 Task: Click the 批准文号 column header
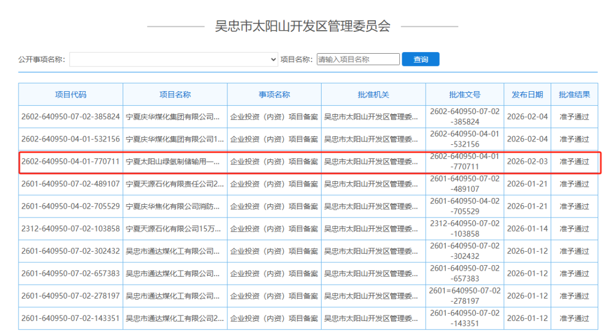point(464,94)
